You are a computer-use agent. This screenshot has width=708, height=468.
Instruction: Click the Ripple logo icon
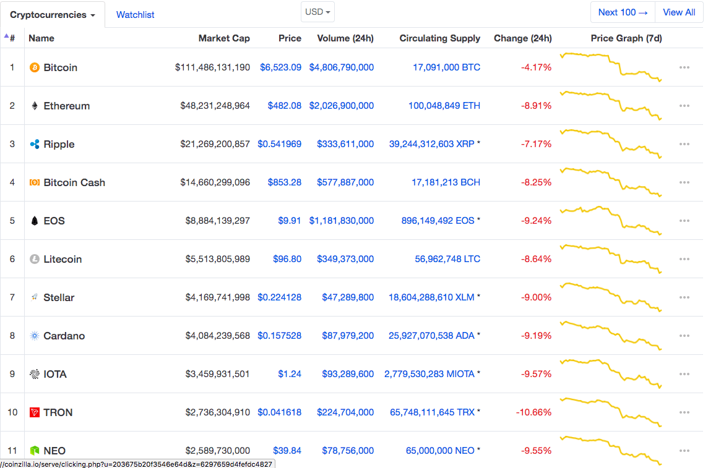(x=34, y=144)
